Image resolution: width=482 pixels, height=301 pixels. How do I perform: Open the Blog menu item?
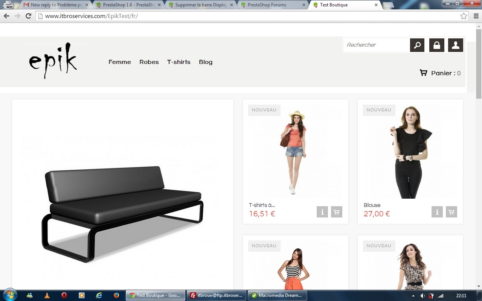[206, 62]
